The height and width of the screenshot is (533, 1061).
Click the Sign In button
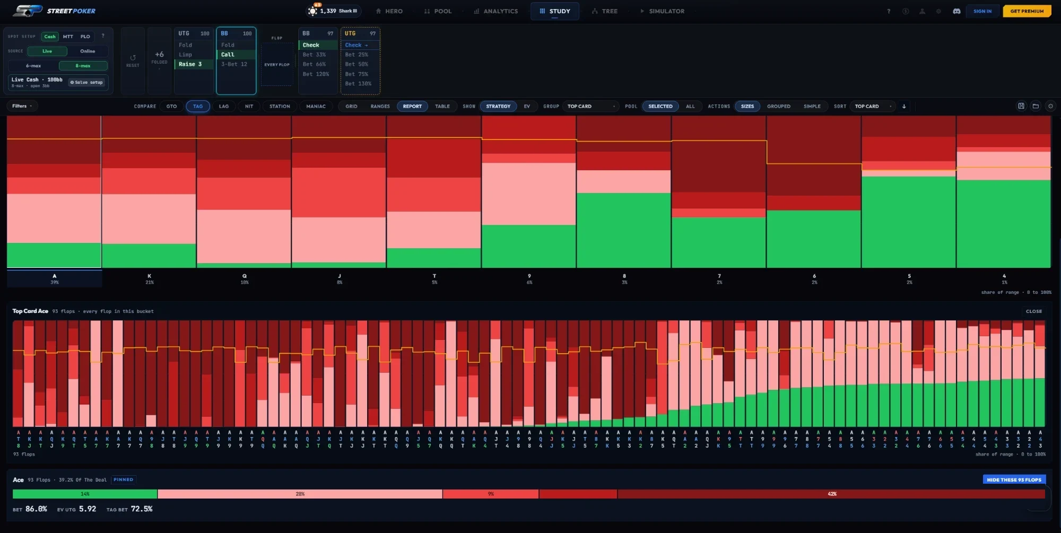tap(982, 11)
